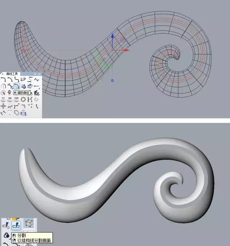This screenshot has width=230, height=246.
Task: Click the gumball origin circle
Action: (112, 50)
